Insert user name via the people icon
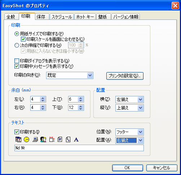Viewport: 181px width, 175px height. tap(43, 140)
